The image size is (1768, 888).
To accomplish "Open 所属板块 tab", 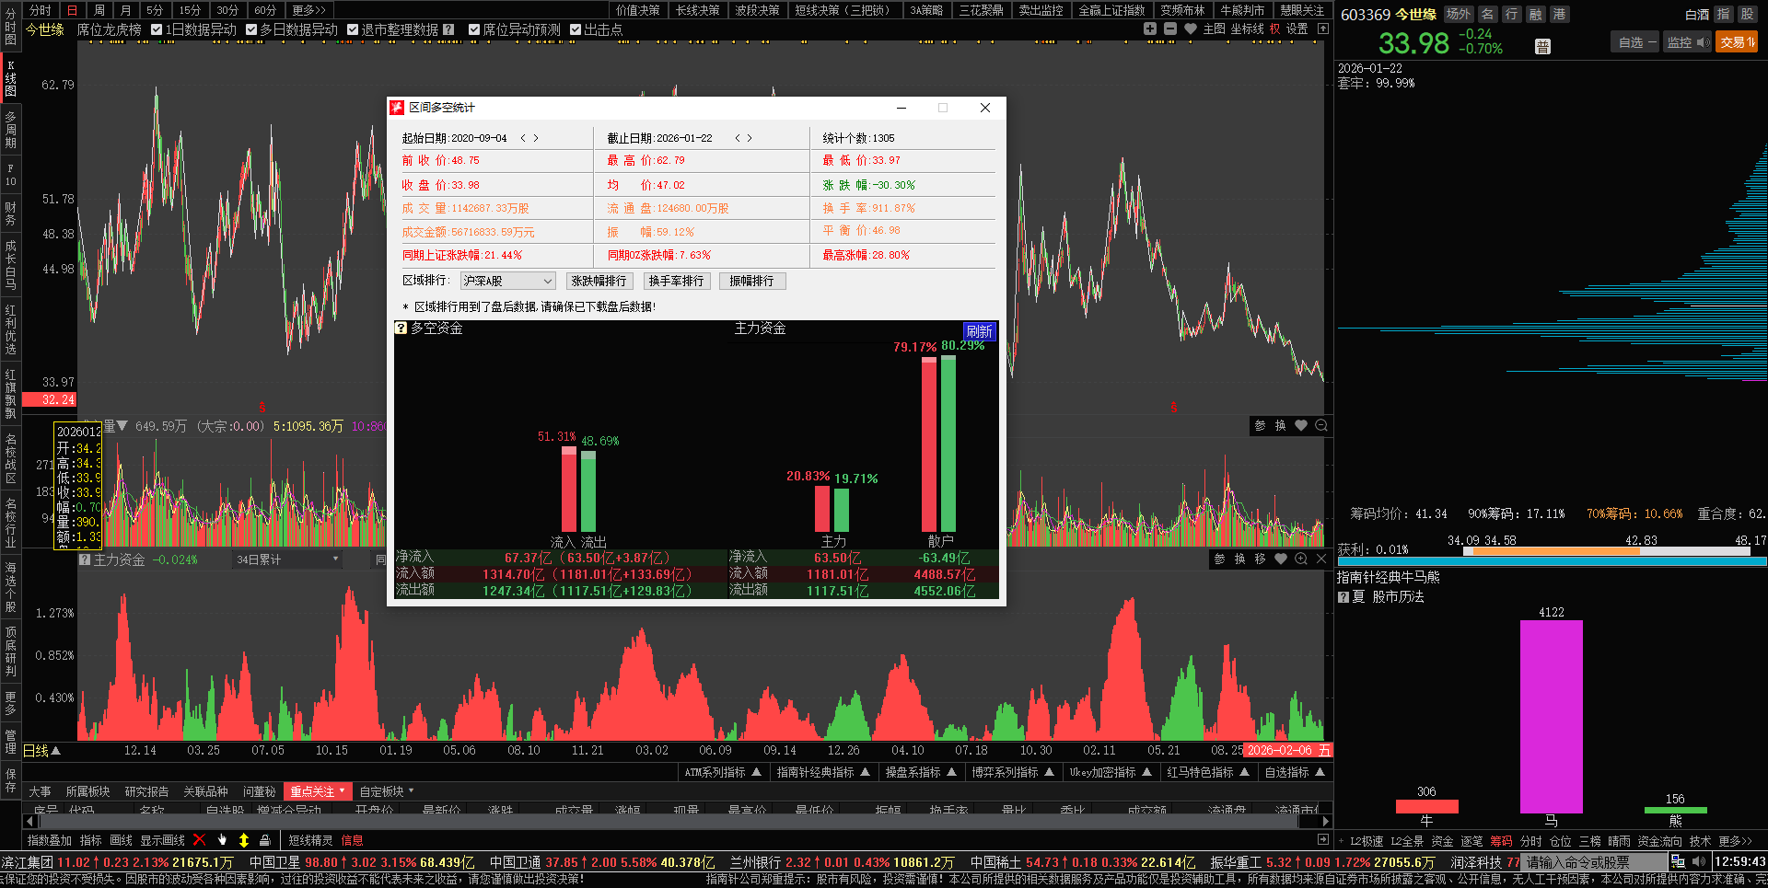I will (87, 791).
